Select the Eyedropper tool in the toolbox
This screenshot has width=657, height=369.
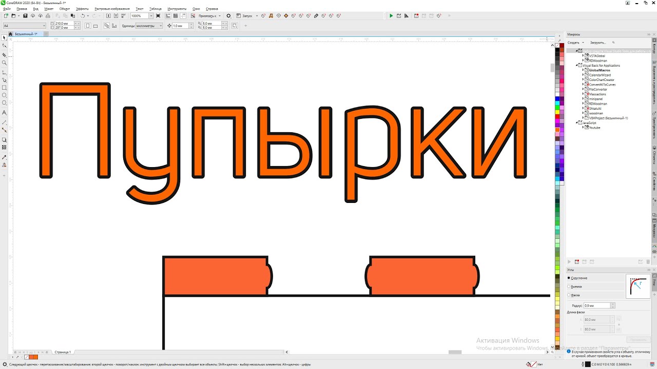pyautogui.click(x=5, y=157)
